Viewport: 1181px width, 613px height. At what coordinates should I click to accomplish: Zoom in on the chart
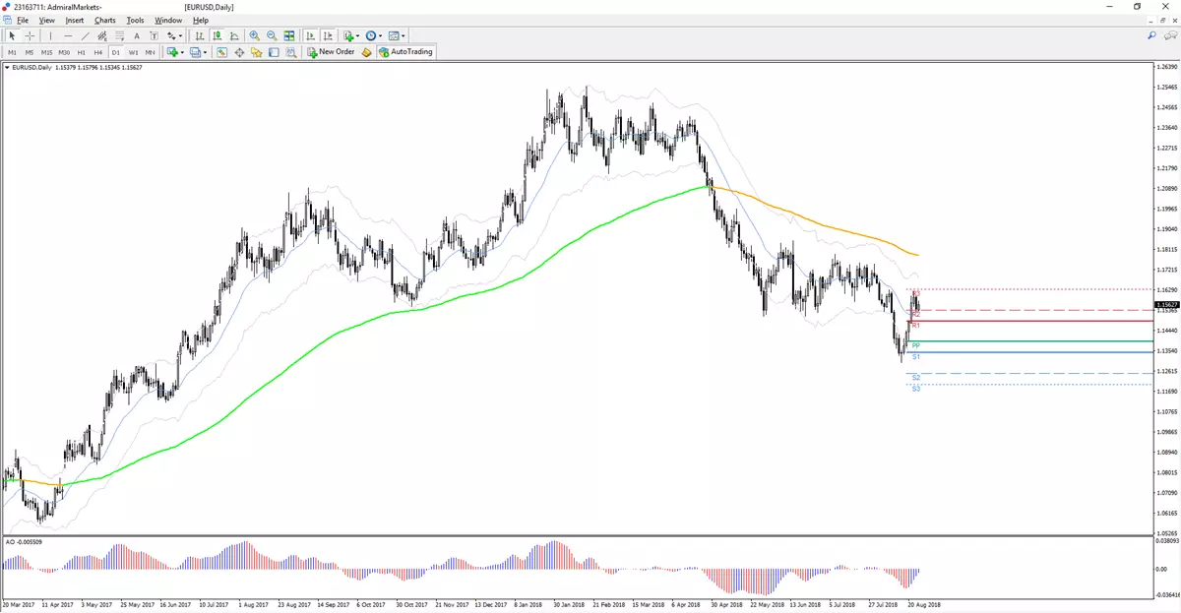tap(254, 35)
